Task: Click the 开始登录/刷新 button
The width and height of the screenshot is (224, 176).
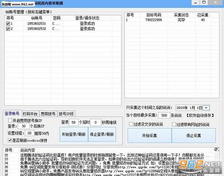Action: (74, 134)
